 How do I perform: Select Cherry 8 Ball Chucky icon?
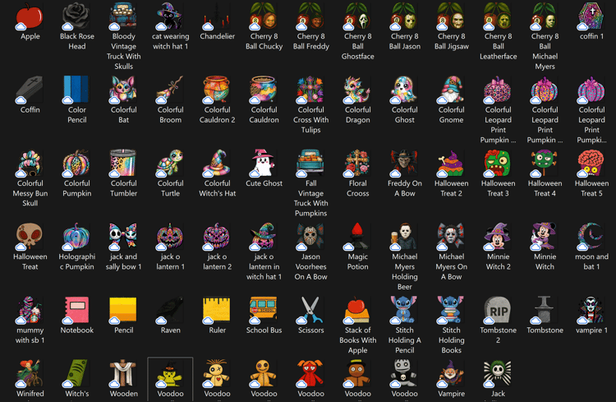tap(264, 16)
